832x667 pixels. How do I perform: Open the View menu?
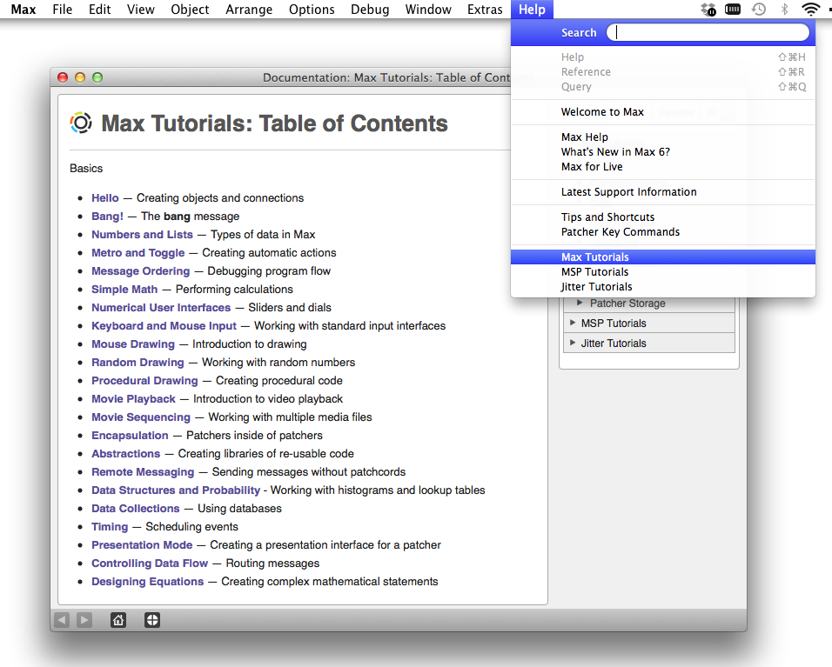pos(141,10)
